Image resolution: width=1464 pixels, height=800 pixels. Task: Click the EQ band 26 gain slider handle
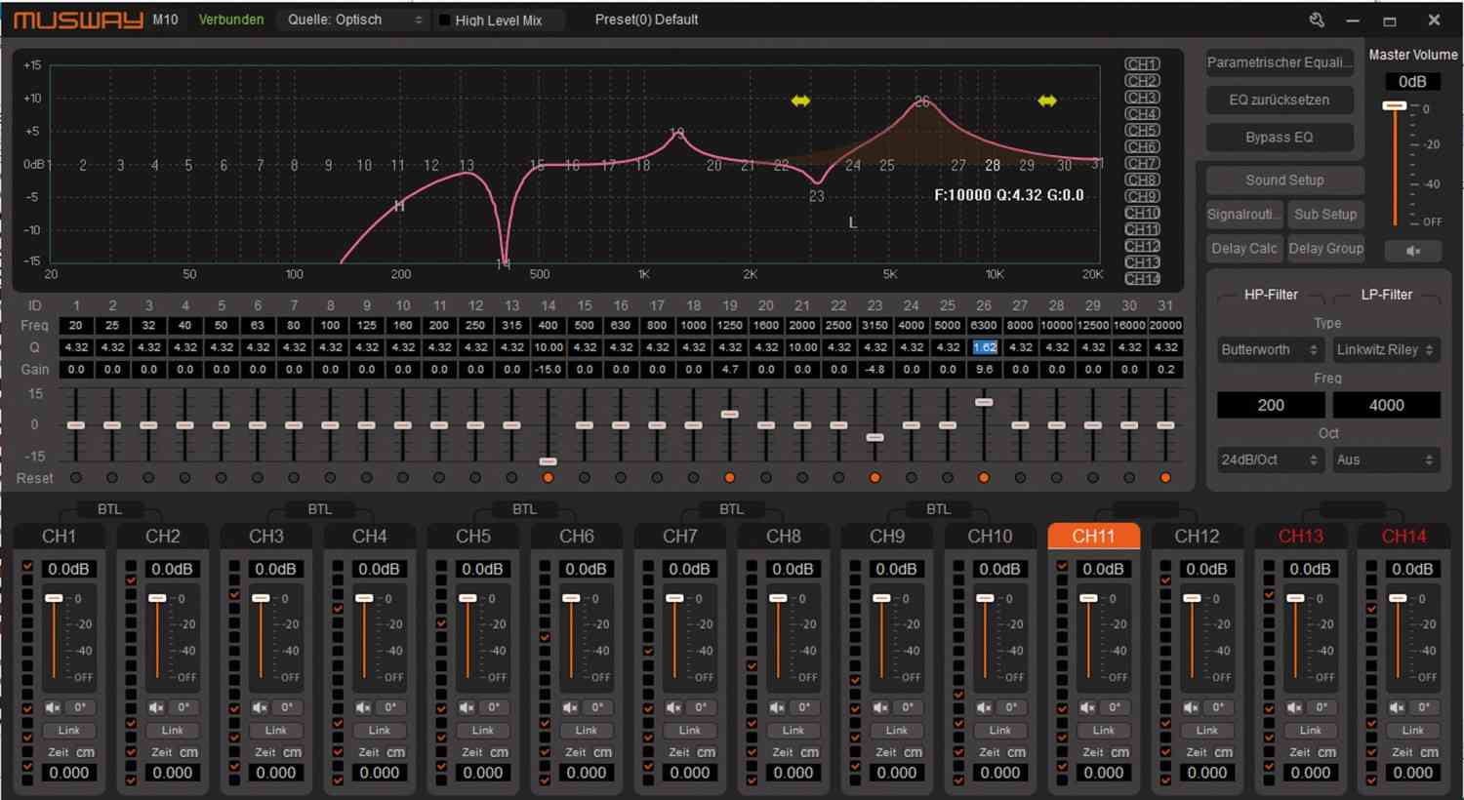coord(984,402)
